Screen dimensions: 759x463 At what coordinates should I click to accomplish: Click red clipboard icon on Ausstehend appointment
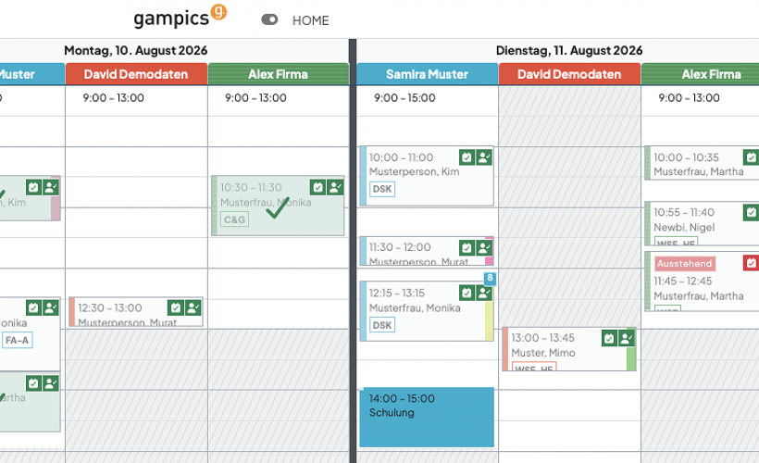pyautogui.click(x=751, y=263)
